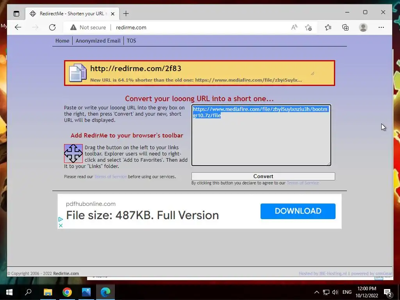400x300 pixels.
Task: Reload the redirme.com page
Action: click(x=52, y=27)
